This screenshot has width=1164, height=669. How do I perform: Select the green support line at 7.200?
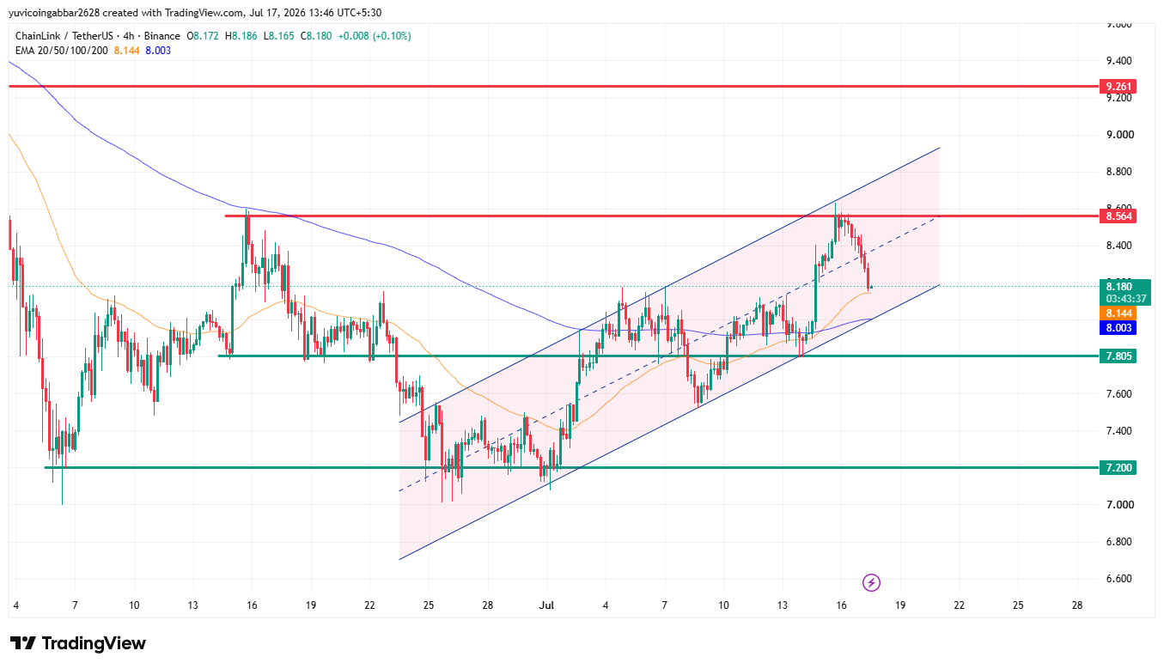tap(570, 467)
